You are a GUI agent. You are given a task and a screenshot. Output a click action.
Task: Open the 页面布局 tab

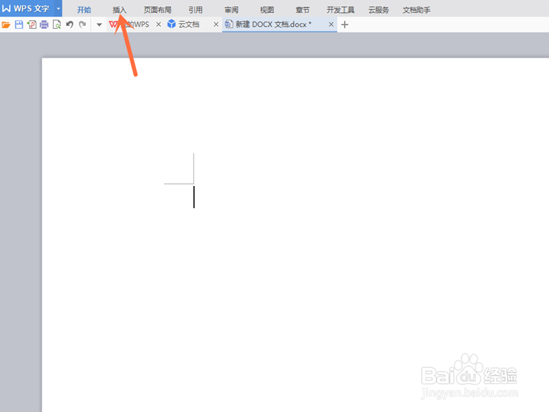tap(158, 10)
